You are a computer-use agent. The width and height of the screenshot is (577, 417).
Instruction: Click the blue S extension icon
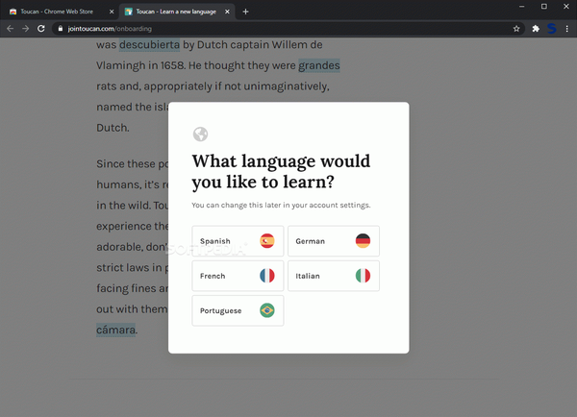tap(552, 29)
